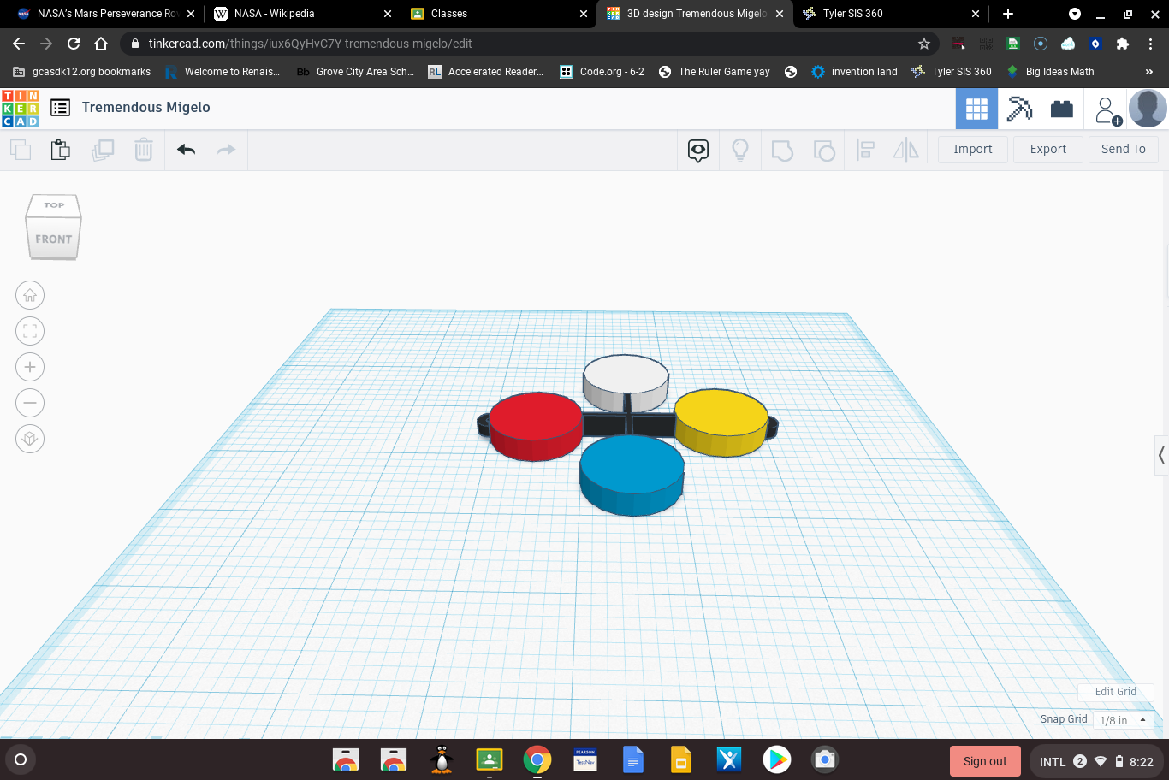1169x780 pixels.
Task: Zoom out with the minus button
Action: pyautogui.click(x=30, y=403)
